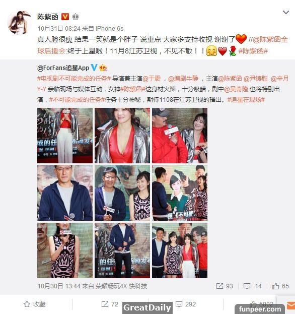
Task: Open the woman in red close-up photo
Action: [x=122, y=136]
